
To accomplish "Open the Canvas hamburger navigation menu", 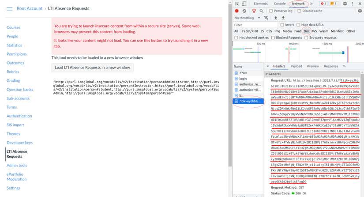I will [10, 9].
